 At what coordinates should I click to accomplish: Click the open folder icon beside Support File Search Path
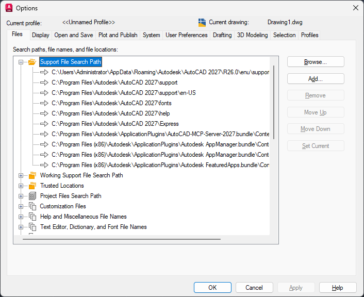tap(32, 62)
